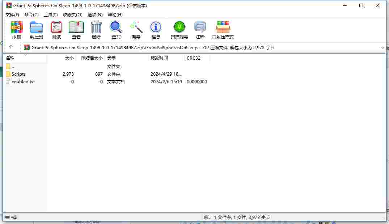Click the 文本文档 type cell of enabled.txt
Viewport: 389px width, 224px height.
pyautogui.click(x=115, y=82)
